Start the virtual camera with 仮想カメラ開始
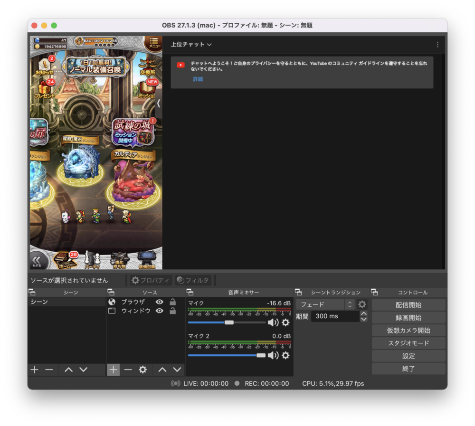This screenshot has width=475, height=426. pyautogui.click(x=408, y=330)
